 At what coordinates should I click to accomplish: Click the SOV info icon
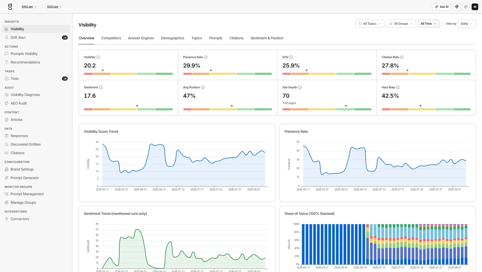(x=291, y=57)
